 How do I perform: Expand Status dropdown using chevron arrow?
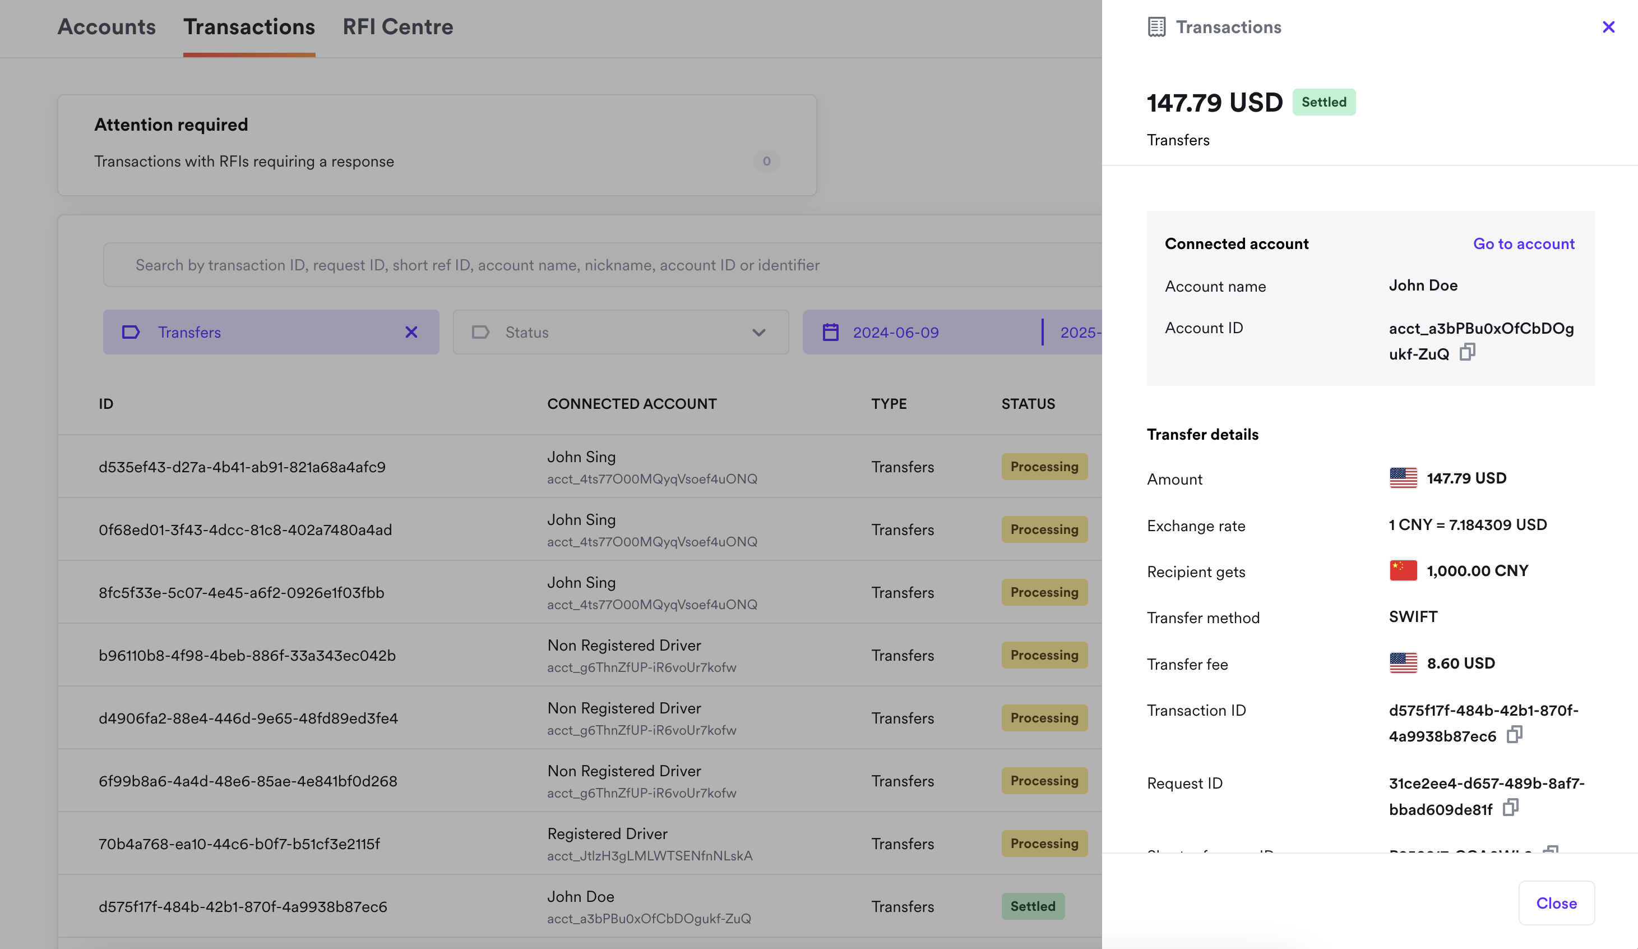[x=758, y=333]
